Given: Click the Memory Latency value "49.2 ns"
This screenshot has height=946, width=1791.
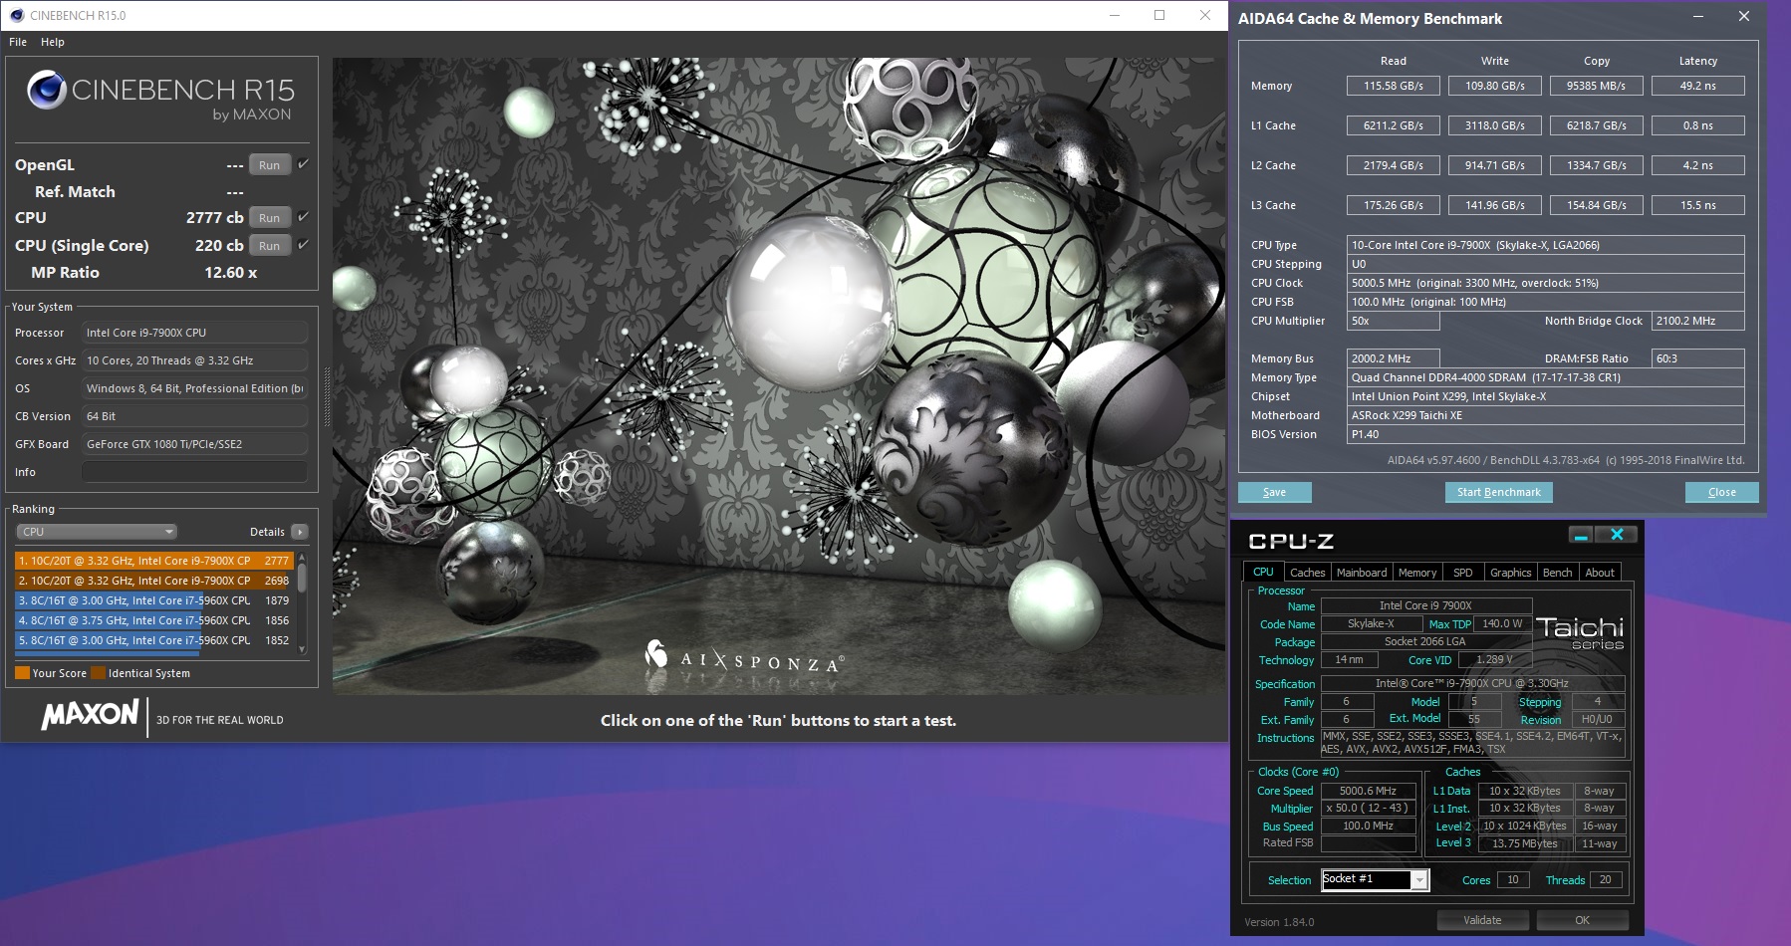Looking at the screenshot, I should coord(1697,86).
